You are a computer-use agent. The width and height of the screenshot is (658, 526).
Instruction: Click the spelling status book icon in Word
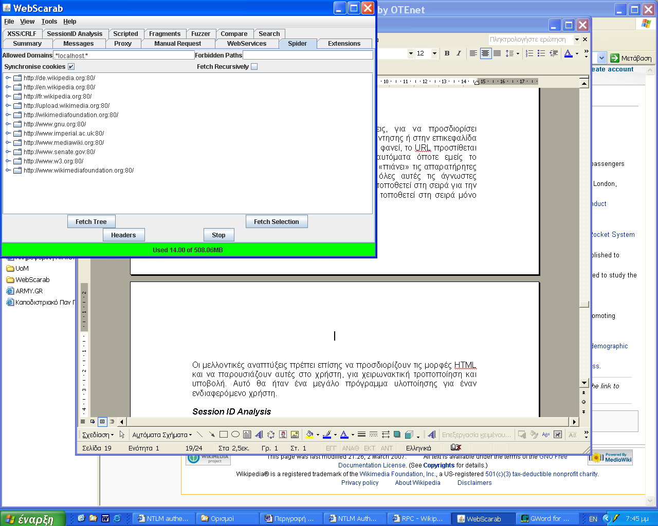click(456, 447)
